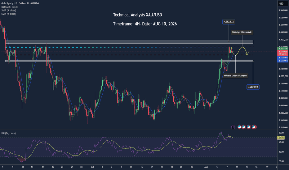The width and height of the screenshot is (289, 170).
Task: Select the first SMA (9, close) legend
Action: click(9, 10)
